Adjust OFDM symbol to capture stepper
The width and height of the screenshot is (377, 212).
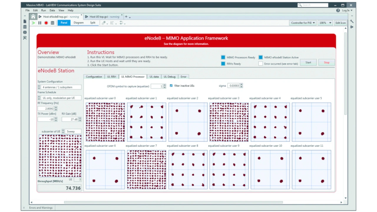165,86
